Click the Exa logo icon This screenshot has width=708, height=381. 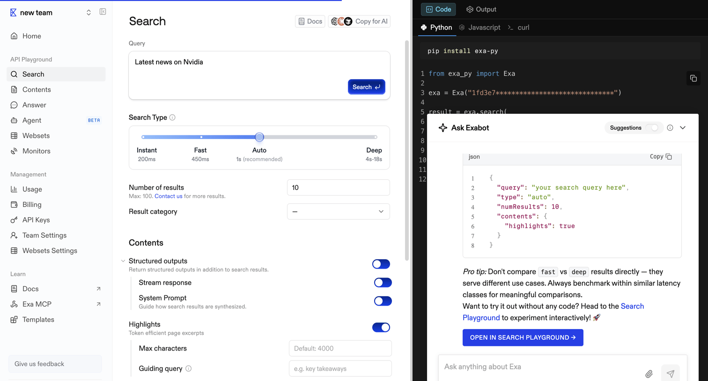(13, 13)
